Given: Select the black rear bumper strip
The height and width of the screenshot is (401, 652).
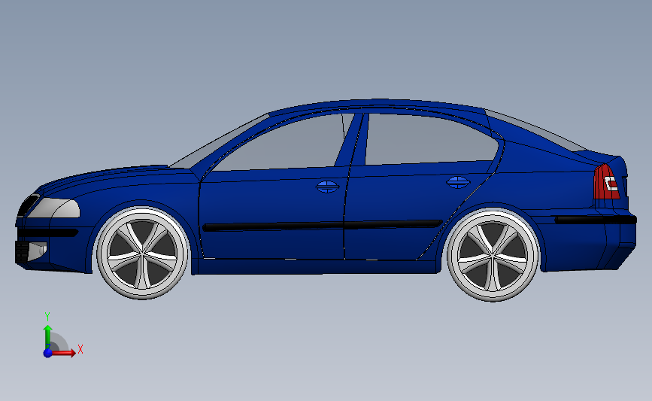Looking at the screenshot, I should (x=596, y=219).
